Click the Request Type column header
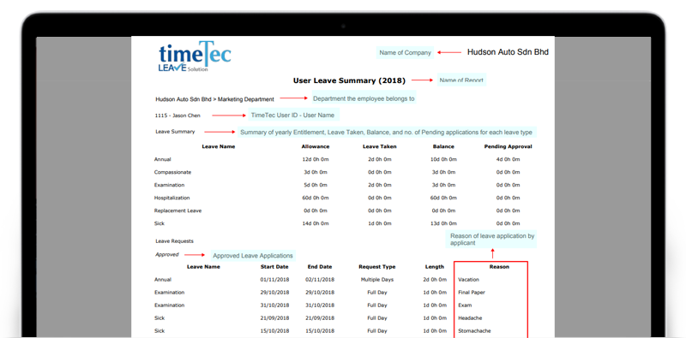 point(377,267)
